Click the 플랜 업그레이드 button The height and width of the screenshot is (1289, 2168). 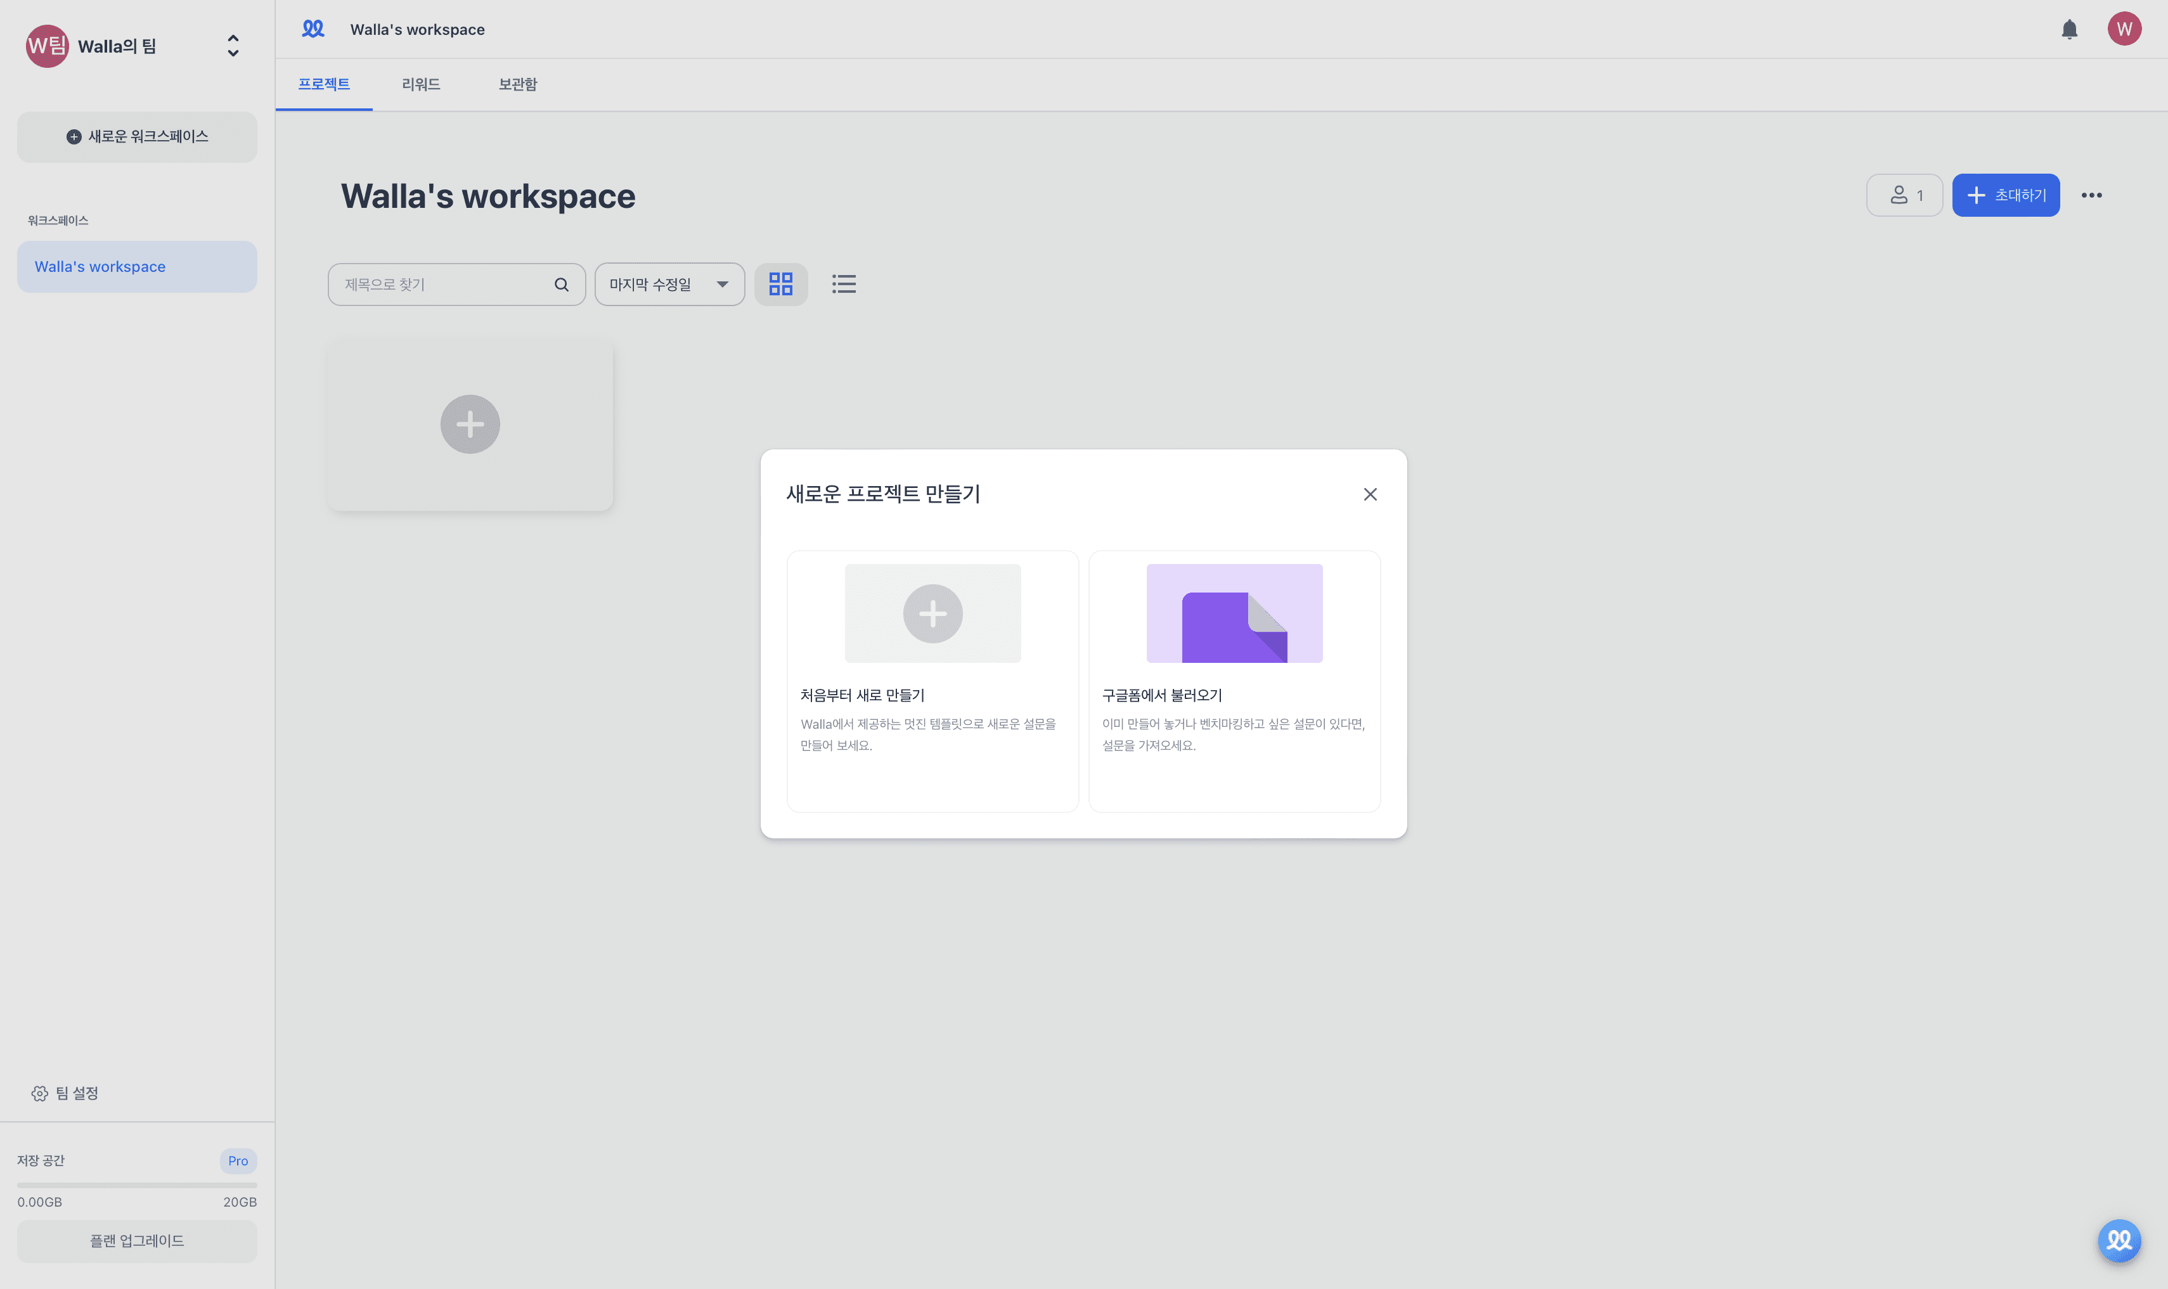[x=136, y=1240]
